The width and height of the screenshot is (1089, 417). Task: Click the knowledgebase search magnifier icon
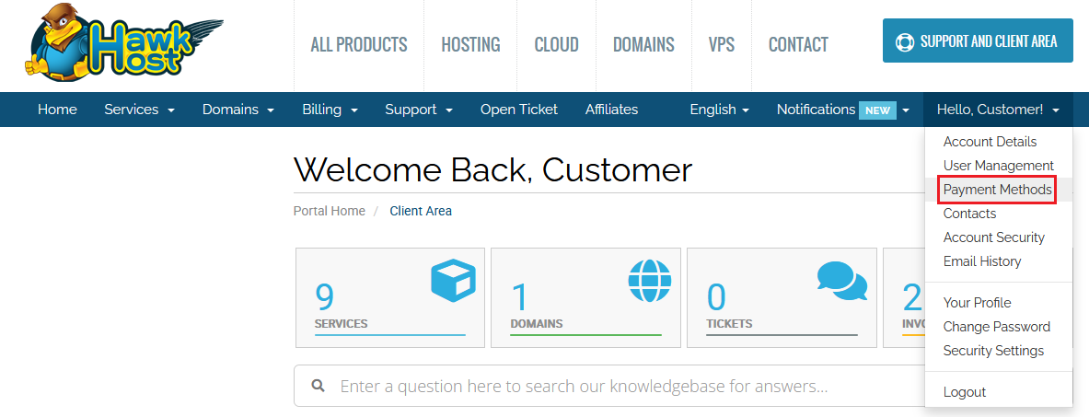(318, 387)
